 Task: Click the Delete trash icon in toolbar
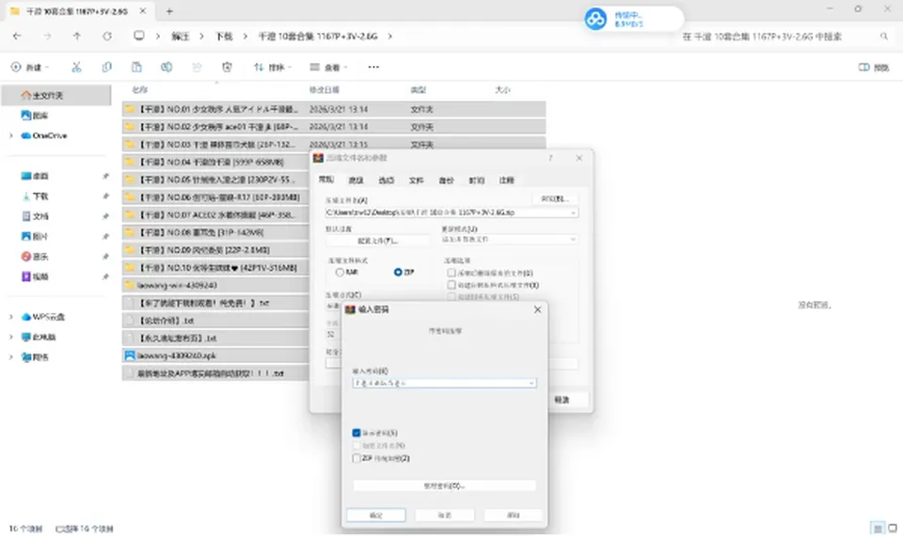point(227,68)
